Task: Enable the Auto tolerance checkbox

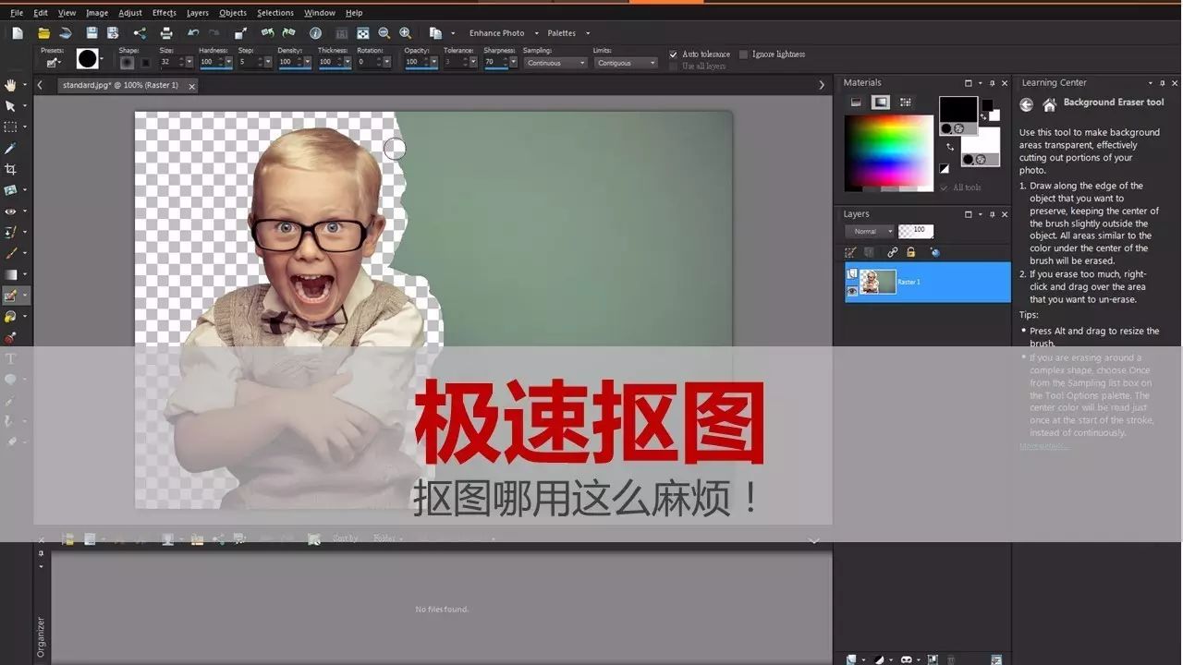Action: tap(674, 54)
